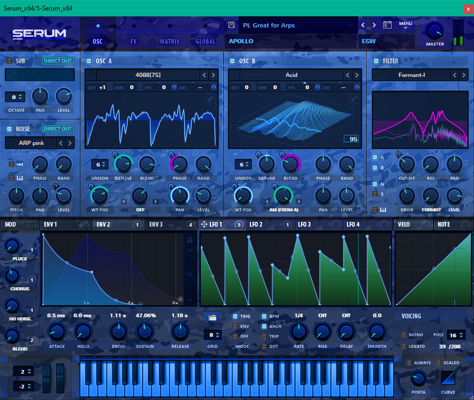Go to next preset arrow
Image resolution: width=474 pixels, height=400 pixels.
click(x=374, y=25)
